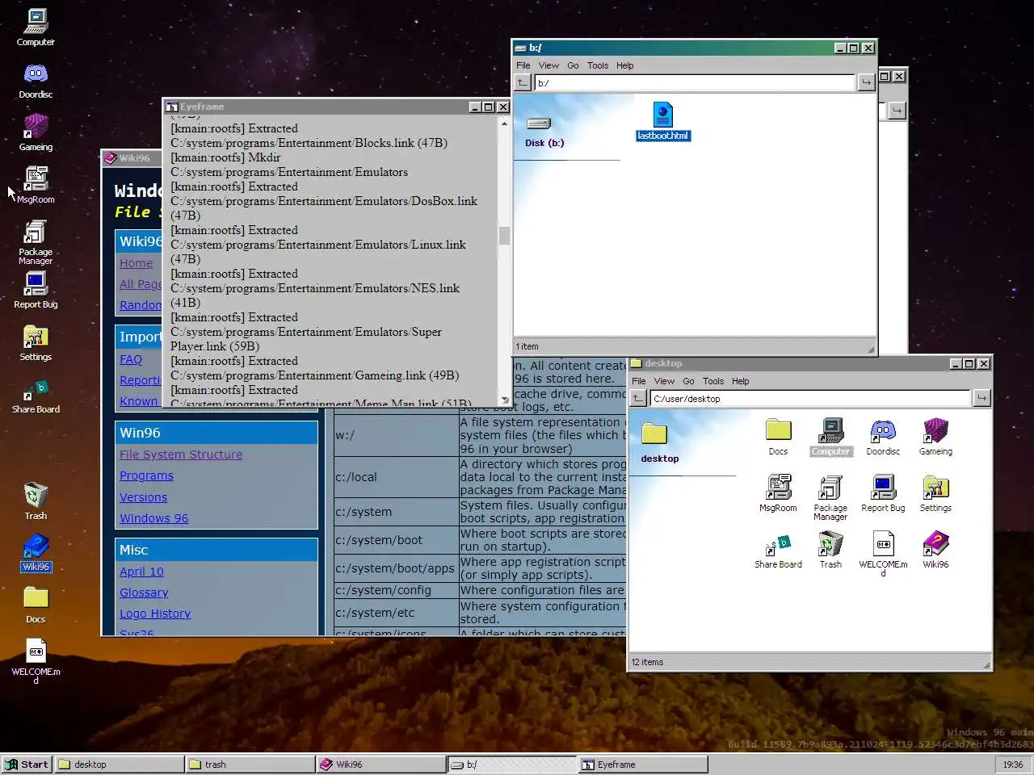Open Tools menu in desktop explorer window

coord(713,381)
